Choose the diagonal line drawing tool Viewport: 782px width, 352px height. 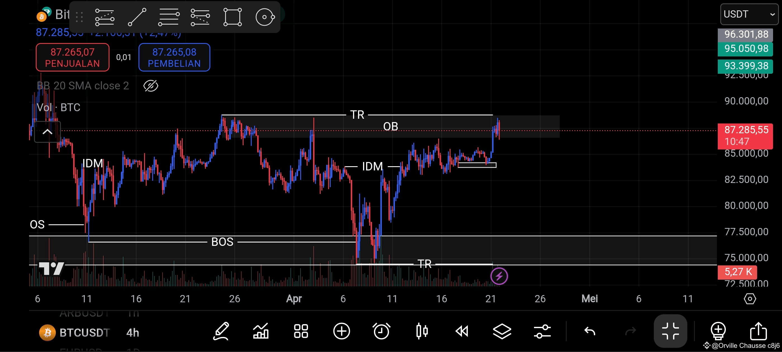tap(137, 17)
